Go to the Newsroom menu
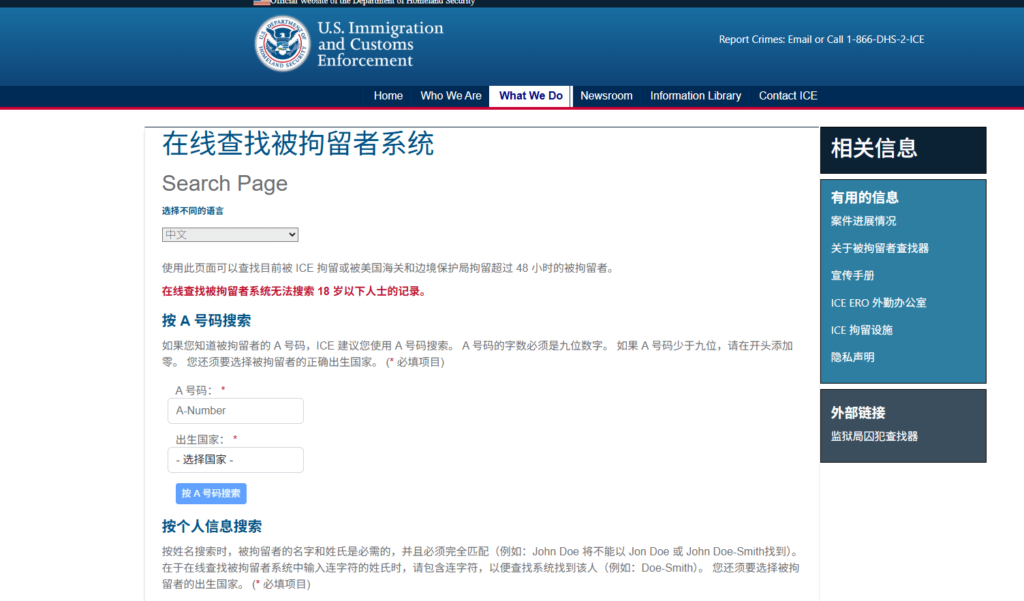Screen dimensions: 1024x601 606,96
